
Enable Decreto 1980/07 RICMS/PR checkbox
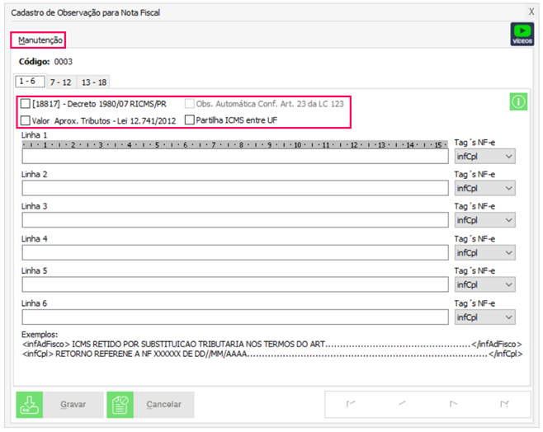(x=26, y=104)
